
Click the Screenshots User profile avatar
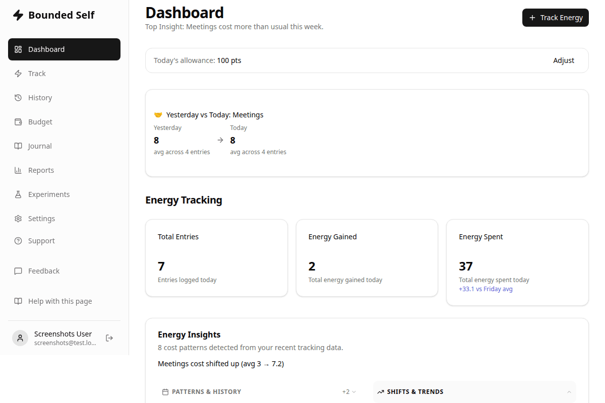pyautogui.click(x=20, y=338)
